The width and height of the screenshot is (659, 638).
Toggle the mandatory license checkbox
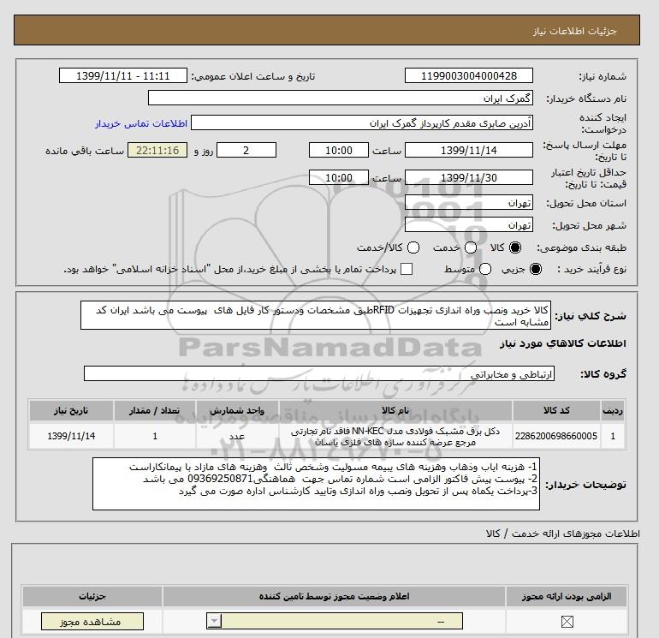click(567, 621)
